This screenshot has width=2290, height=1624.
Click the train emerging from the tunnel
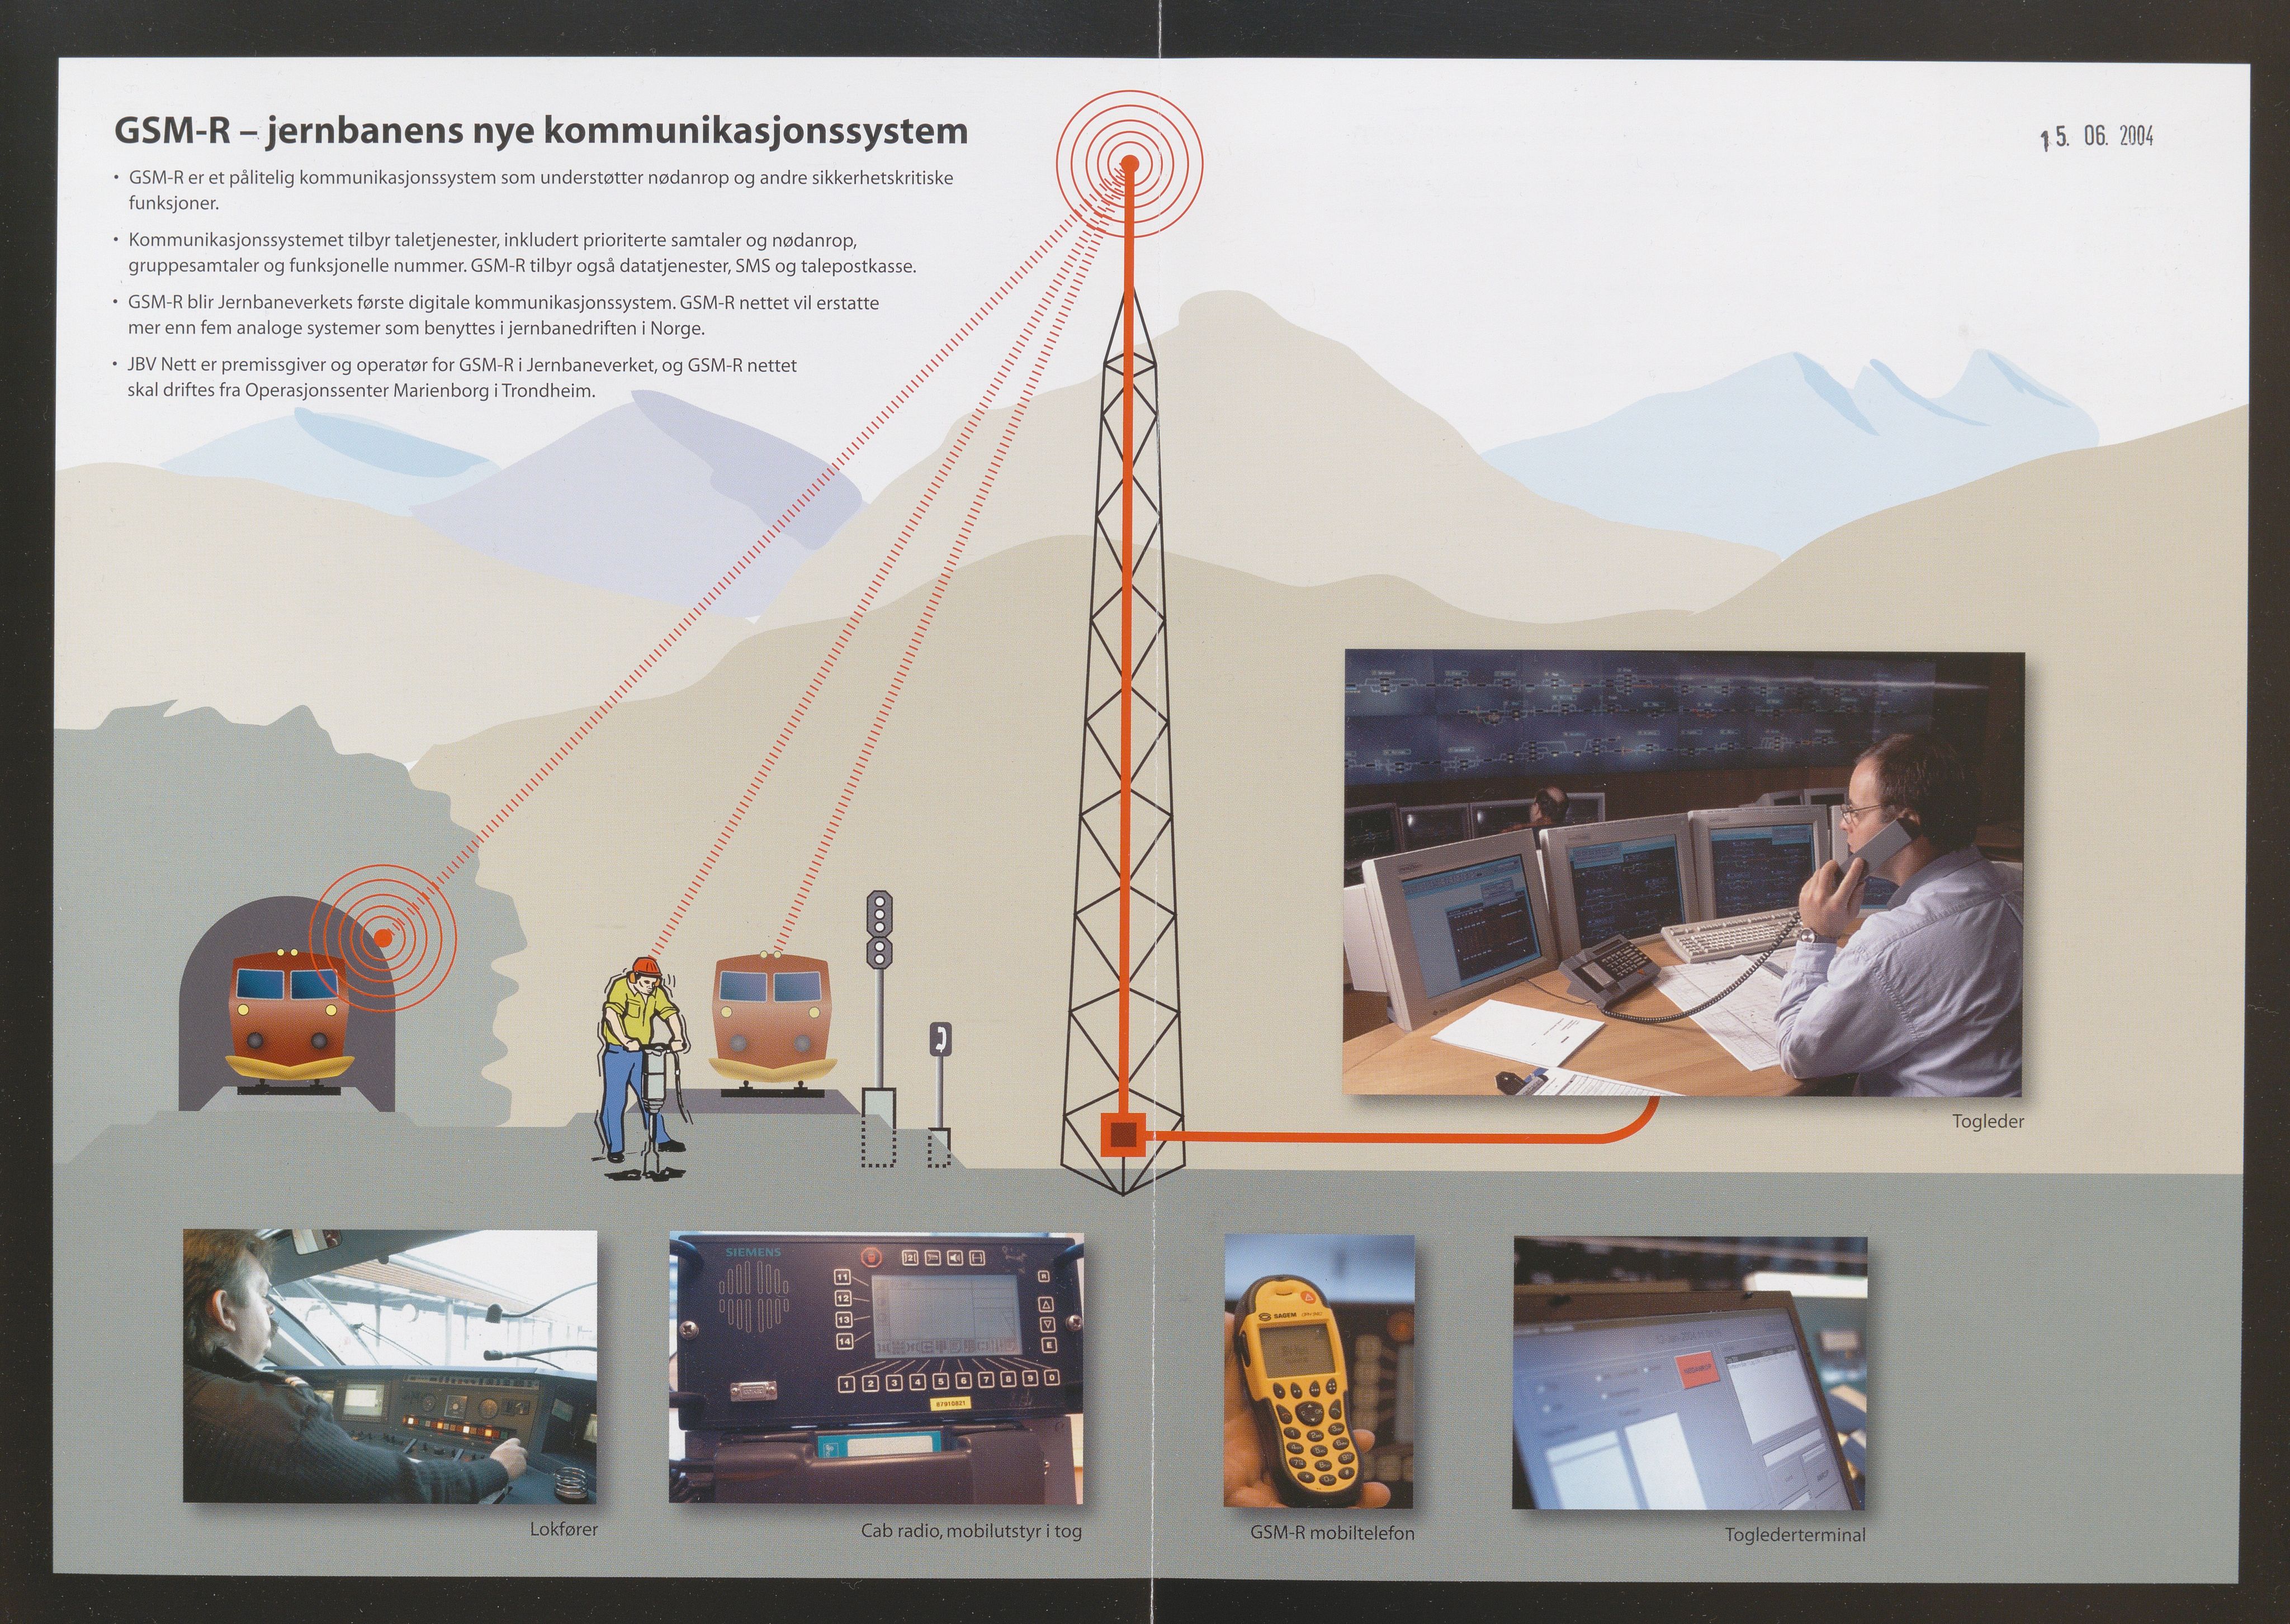pyautogui.click(x=290, y=1021)
